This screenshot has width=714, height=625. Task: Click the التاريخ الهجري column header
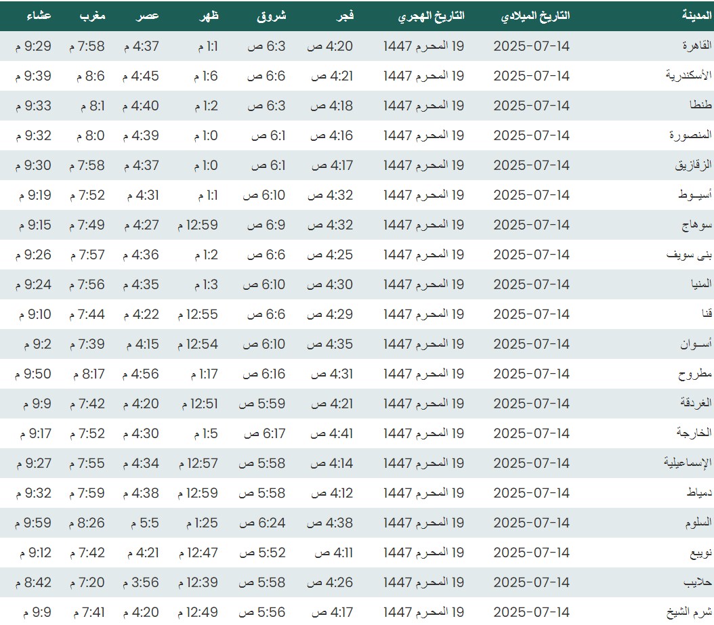431,16
